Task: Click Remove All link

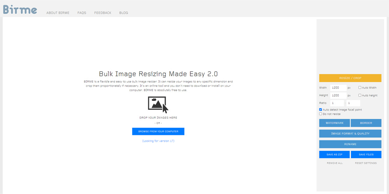Action: click(335, 163)
